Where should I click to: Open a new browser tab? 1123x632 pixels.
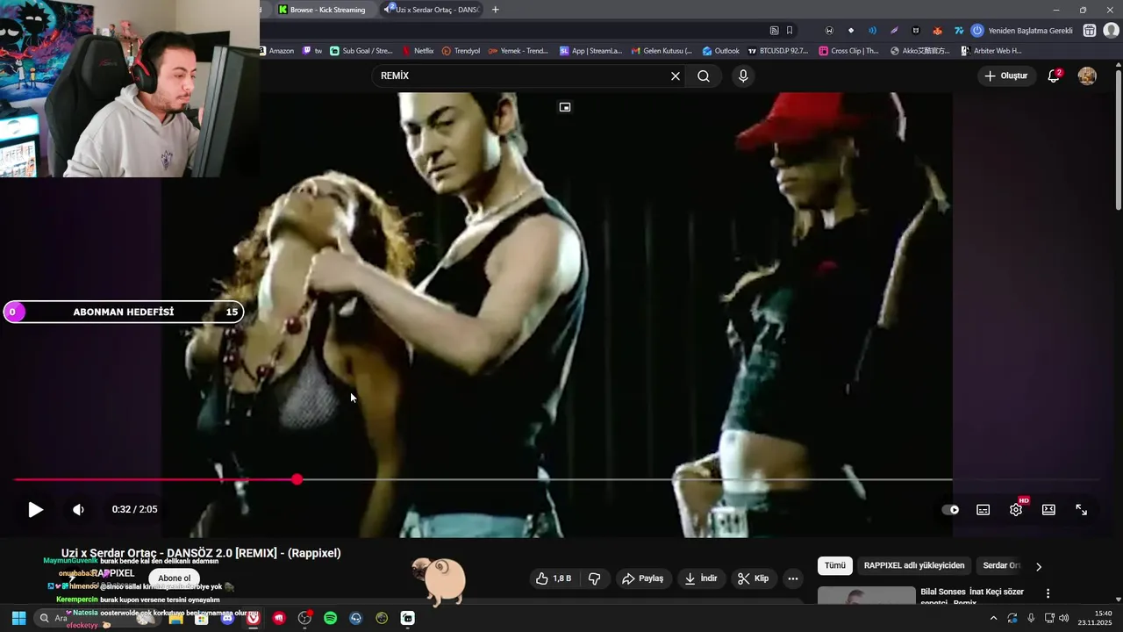(496, 10)
